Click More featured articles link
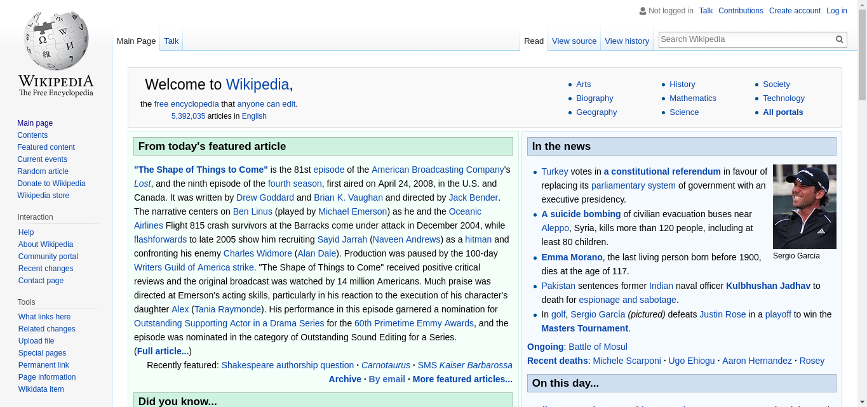Screen dimensions: 867x407 pyautogui.click(x=462, y=379)
